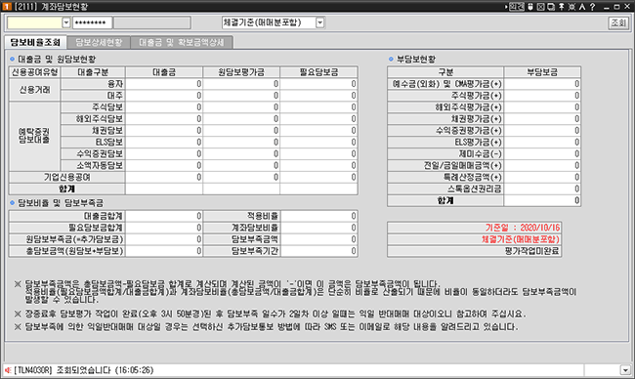Click the 해외주식평가금(+) row label
The width and height of the screenshot is (635, 379).
tap(445, 107)
